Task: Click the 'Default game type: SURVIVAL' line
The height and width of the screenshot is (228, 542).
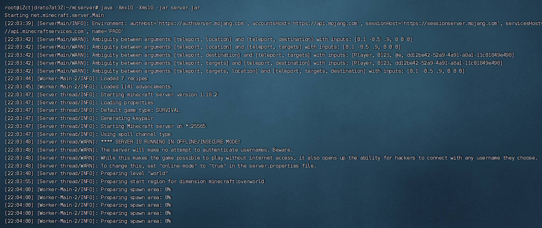Action: coord(92,110)
